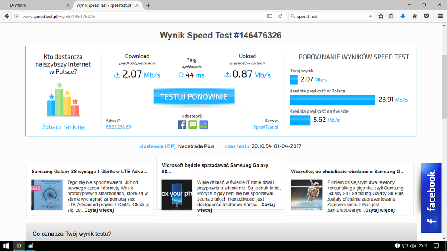Click the Wynik Speed Test #146476326 heading
The width and height of the screenshot is (447, 251).
pyautogui.click(x=221, y=35)
